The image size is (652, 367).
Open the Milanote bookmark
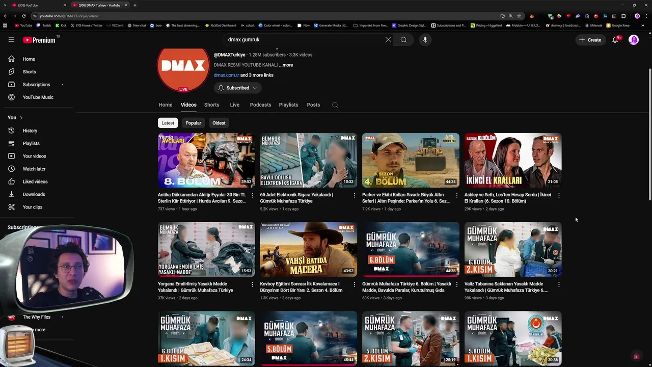click(593, 25)
